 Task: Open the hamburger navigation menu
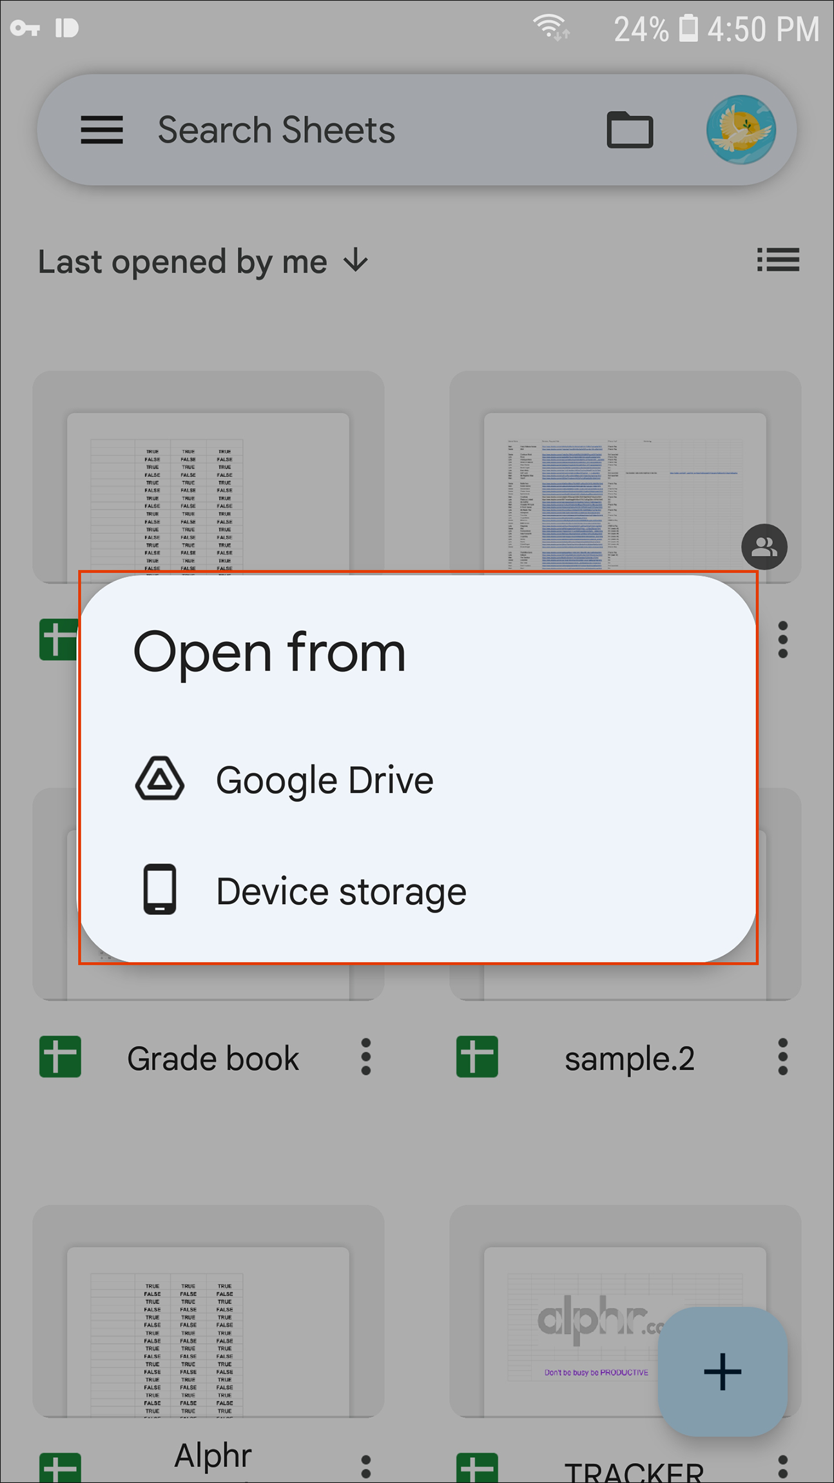(102, 130)
